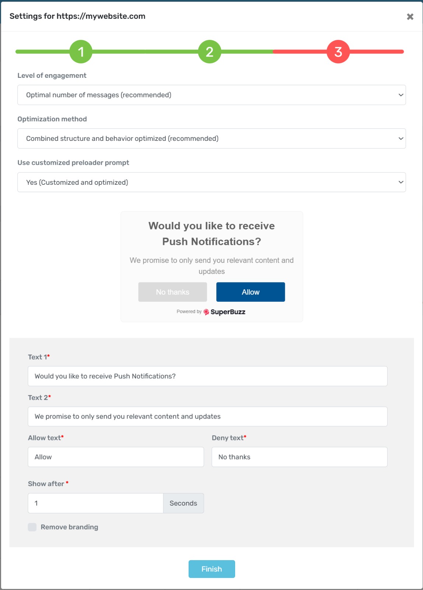The image size is (423, 590).
Task: Open customized preloader prompt dropdown
Action: click(x=212, y=182)
